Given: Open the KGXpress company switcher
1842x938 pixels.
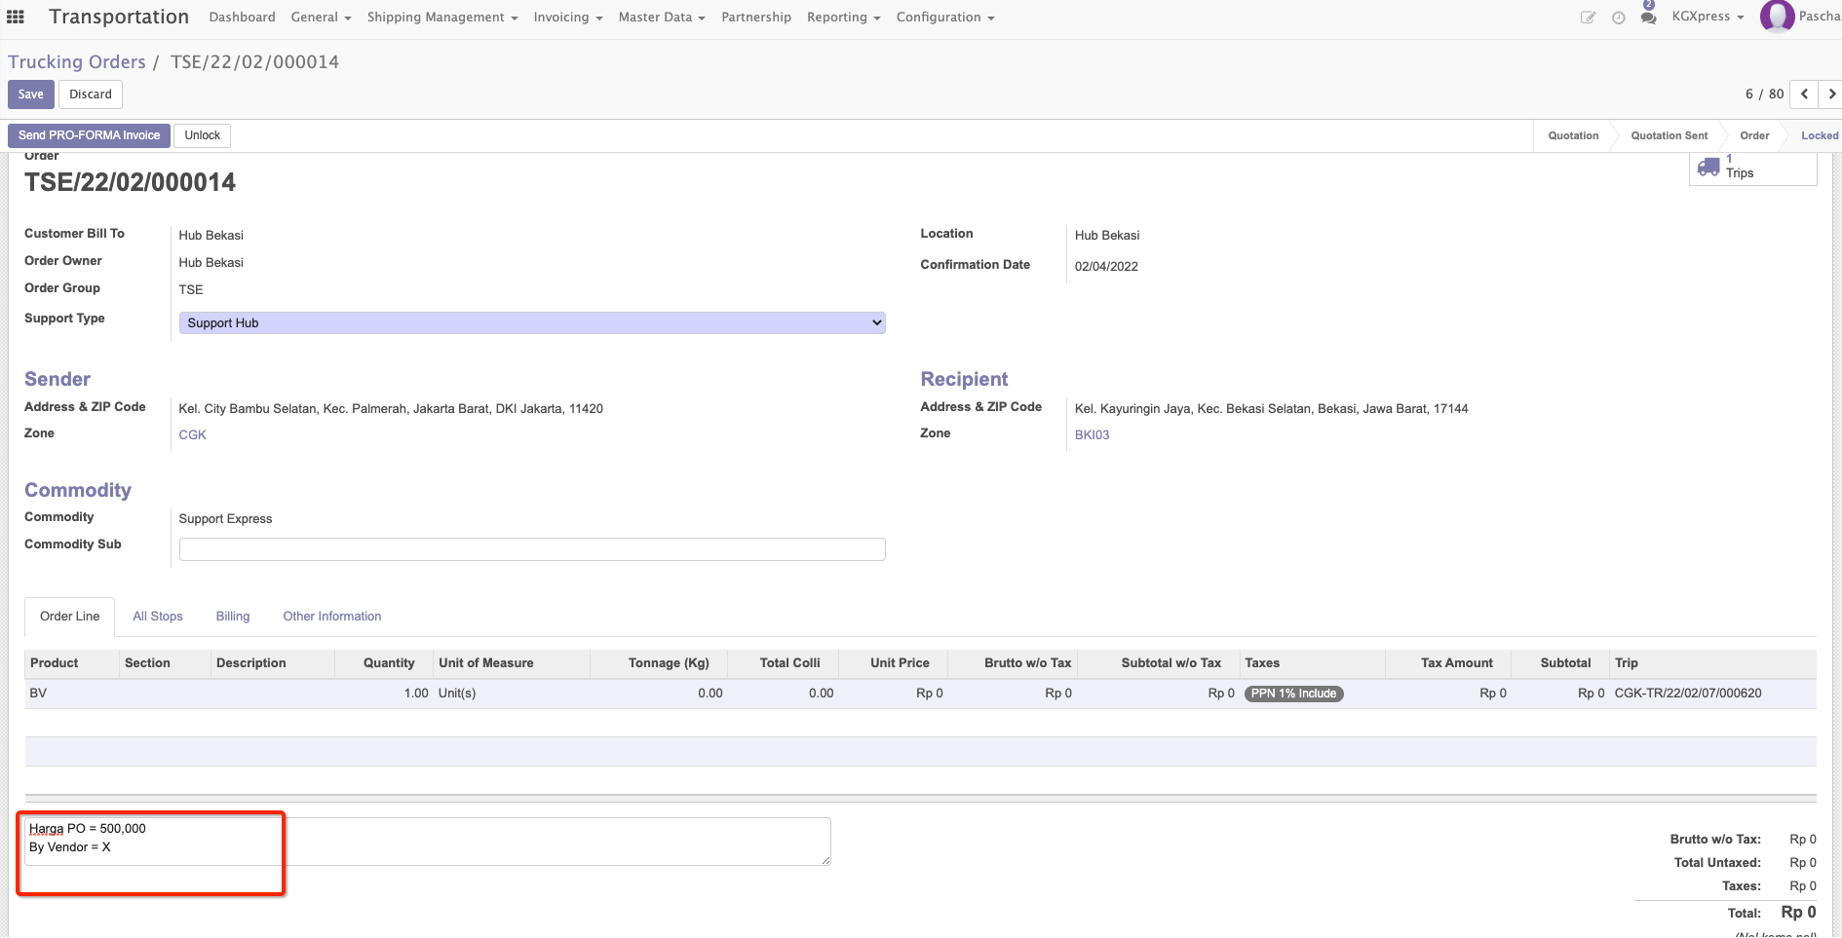Looking at the screenshot, I should pos(1708,17).
